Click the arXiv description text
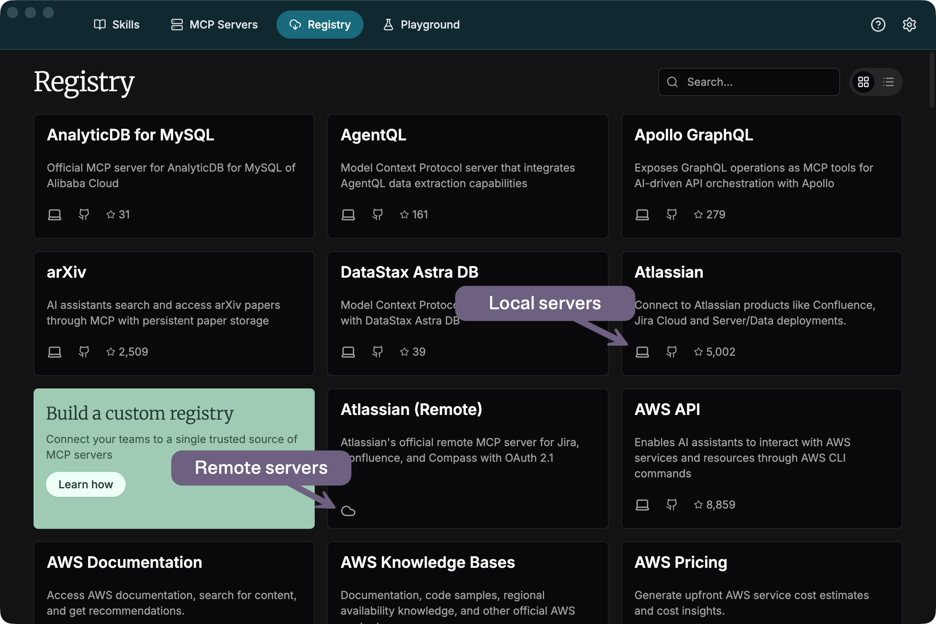 point(163,313)
